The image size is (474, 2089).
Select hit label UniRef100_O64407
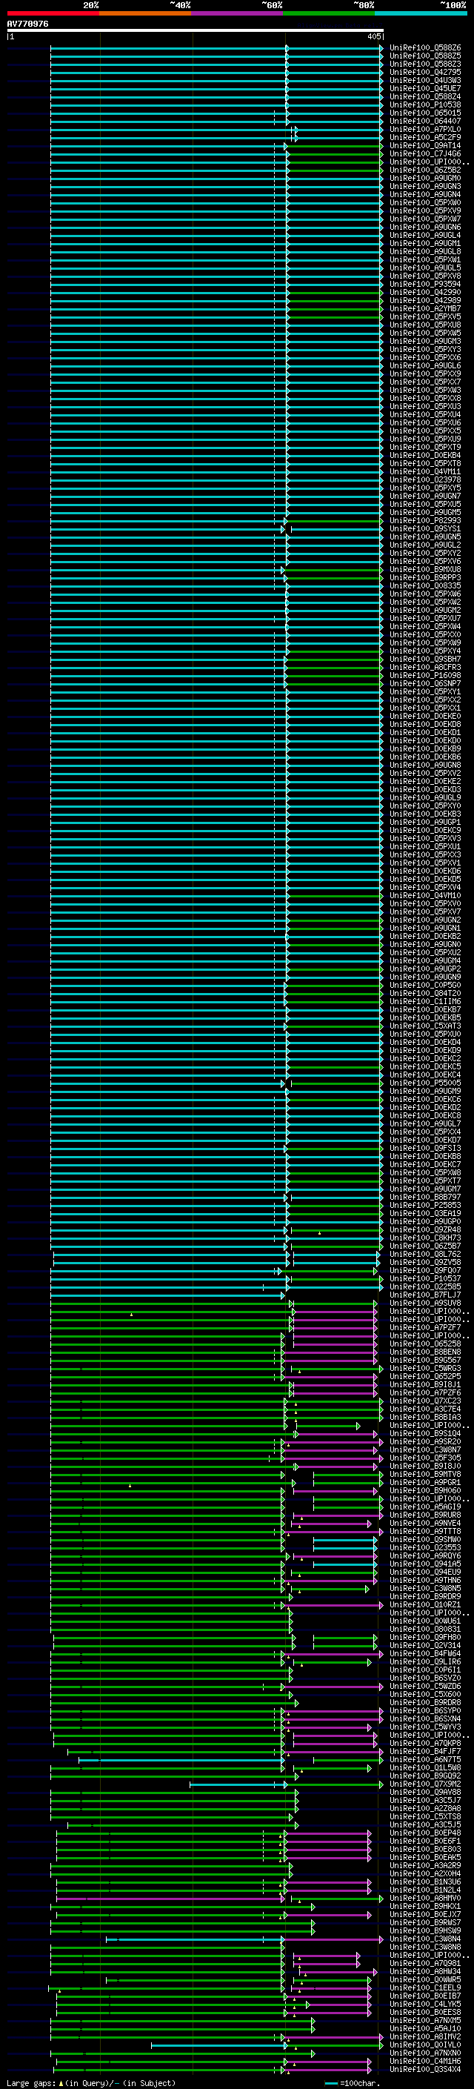coord(425,121)
